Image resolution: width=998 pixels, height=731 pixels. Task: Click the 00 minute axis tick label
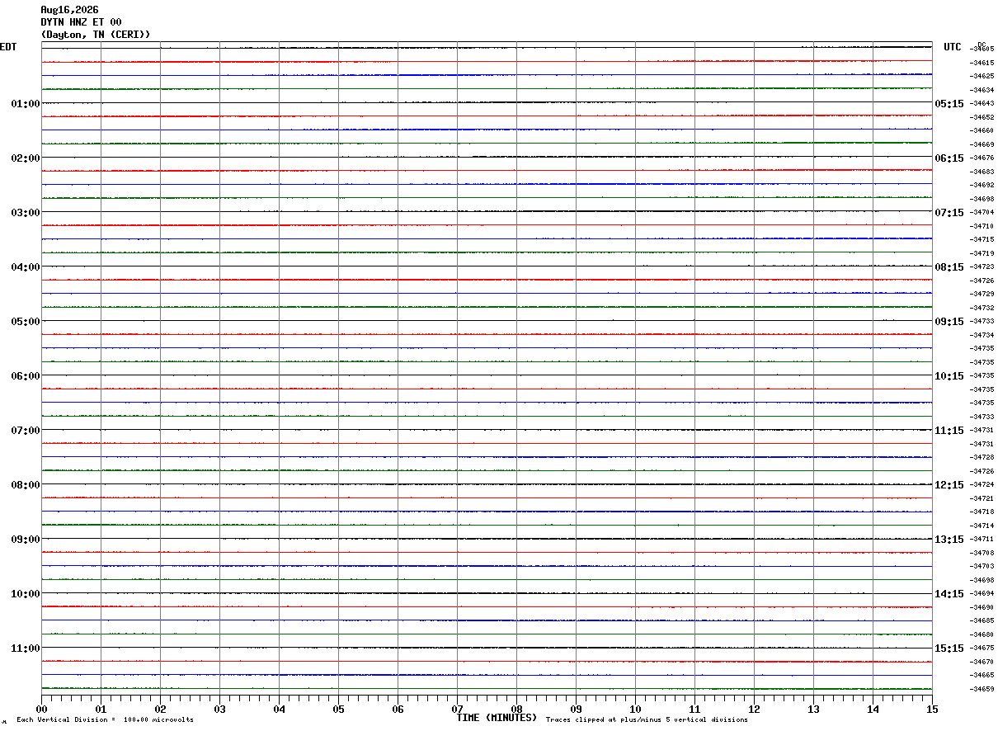click(41, 709)
